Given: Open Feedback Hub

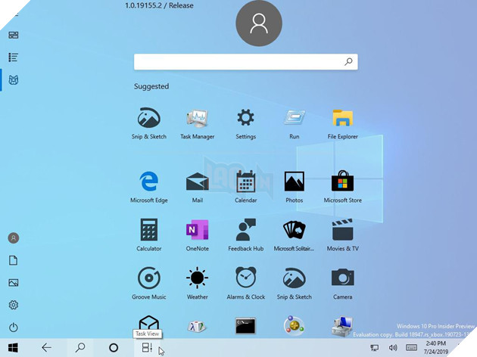Looking at the screenshot, I should 245,235.
